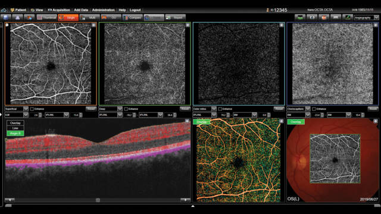Screen dimensions: 381x214
Task: Click B-scan scrollbar left arrow
Action: [x=10, y=200]
